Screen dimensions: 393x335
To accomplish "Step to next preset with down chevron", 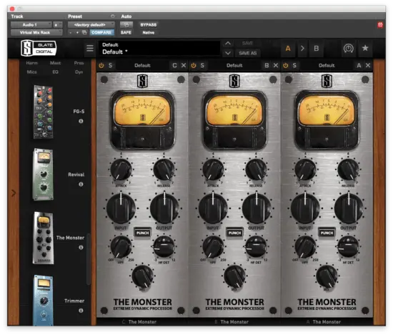I will tap(227, 53).
